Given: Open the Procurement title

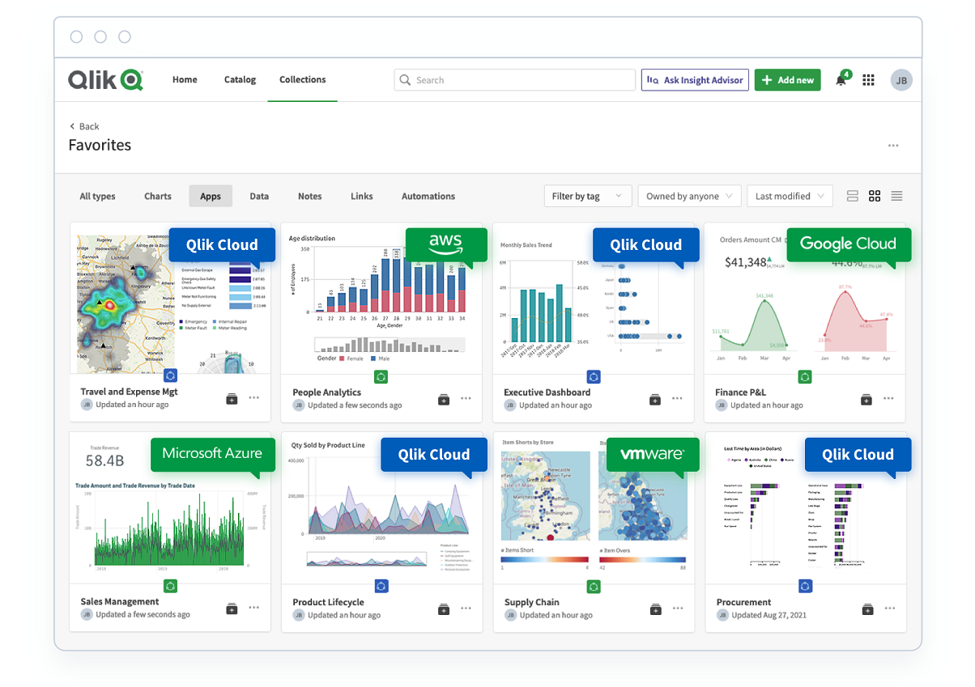Looking at the screenshot, I should (x=743, y=602).
